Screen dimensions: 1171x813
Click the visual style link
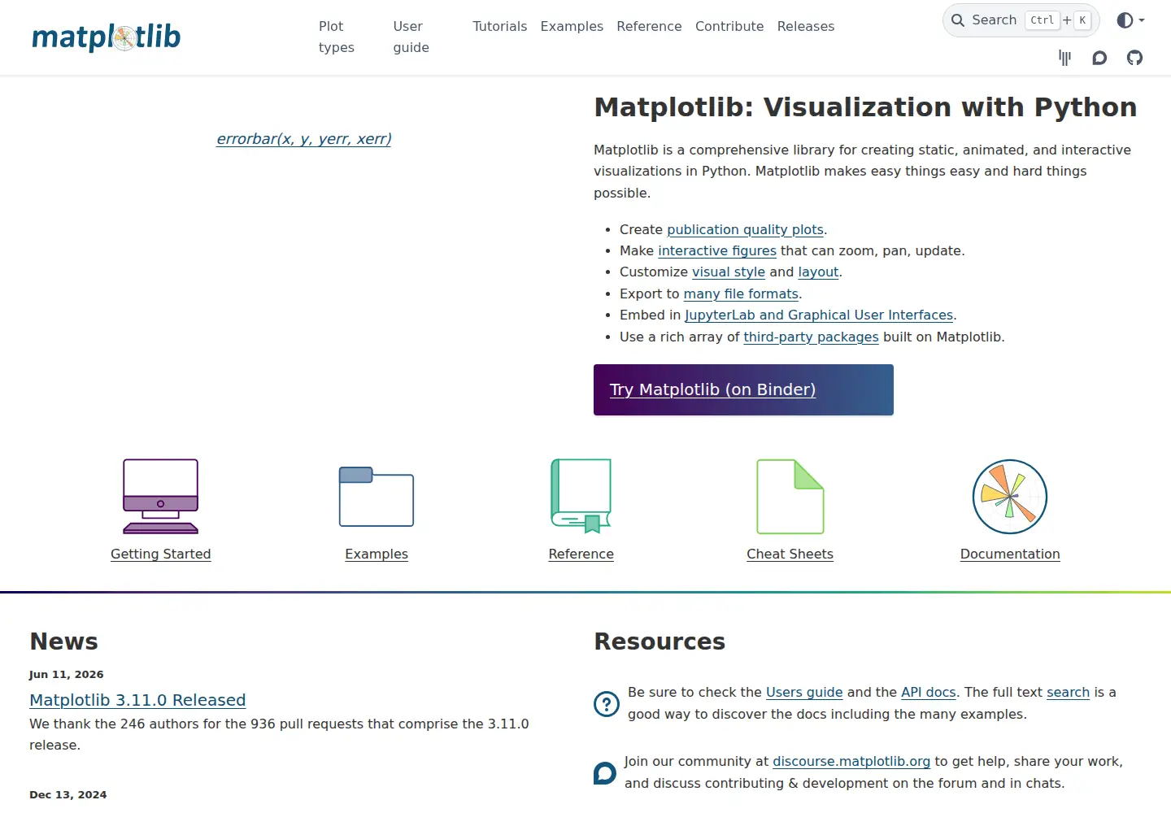coord(729,272)
